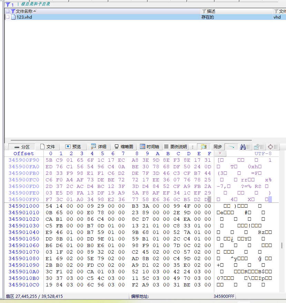Click the list icon of 图例说明 tab

[166, 146]
